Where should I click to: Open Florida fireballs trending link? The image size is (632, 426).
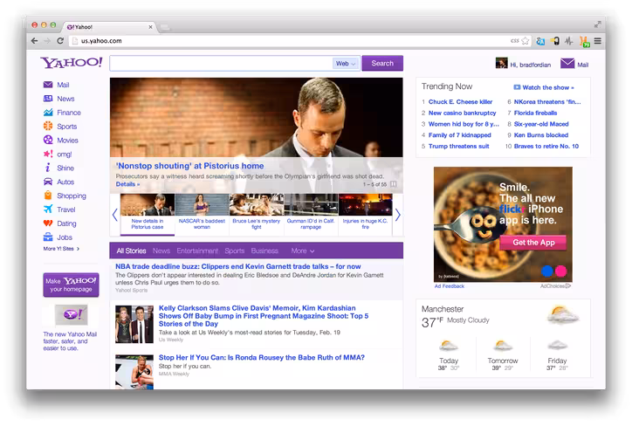tap(535, 113)
